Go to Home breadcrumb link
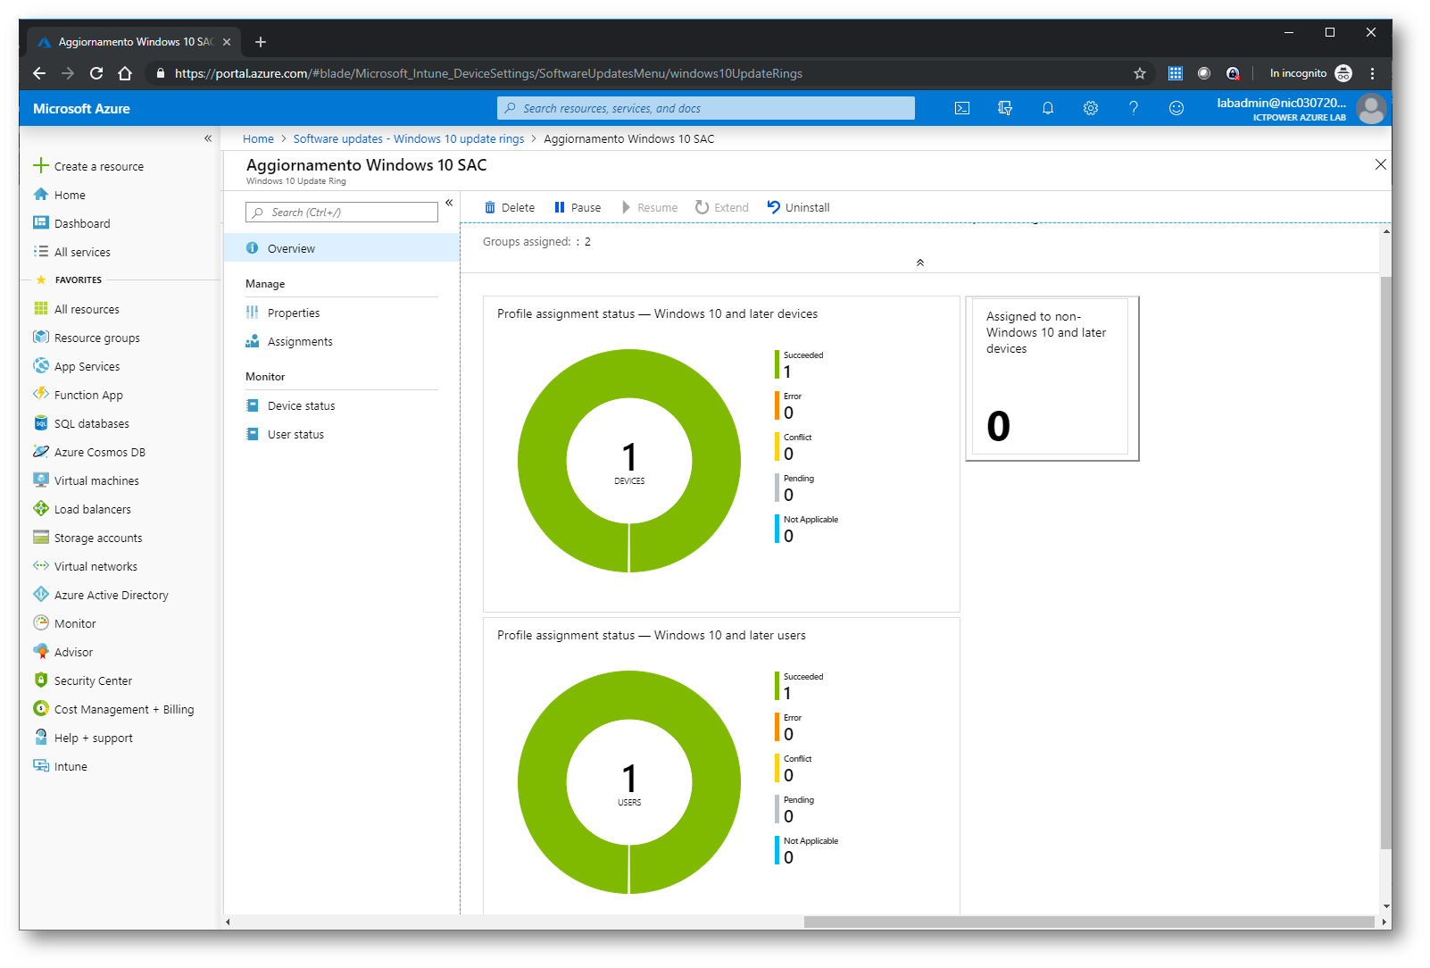This screenshot has height=968, width=1430. point(258,138)
